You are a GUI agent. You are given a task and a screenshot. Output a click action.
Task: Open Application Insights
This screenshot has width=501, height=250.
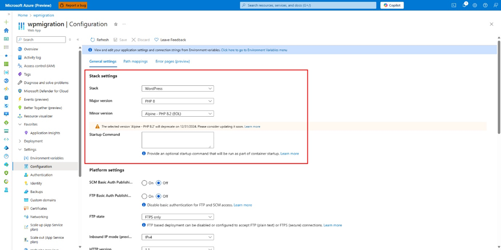click(45, 133)
